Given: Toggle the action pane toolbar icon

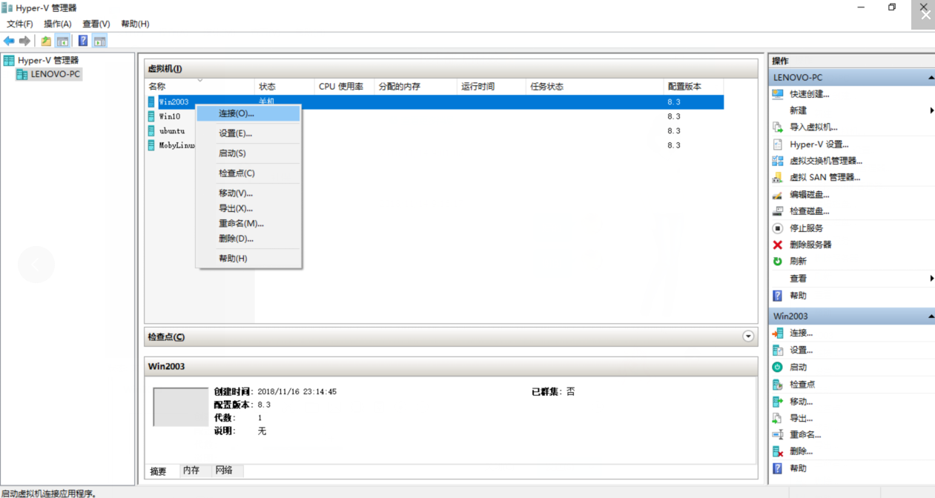Looking at the screenshot, I should (x=99, y=41).
